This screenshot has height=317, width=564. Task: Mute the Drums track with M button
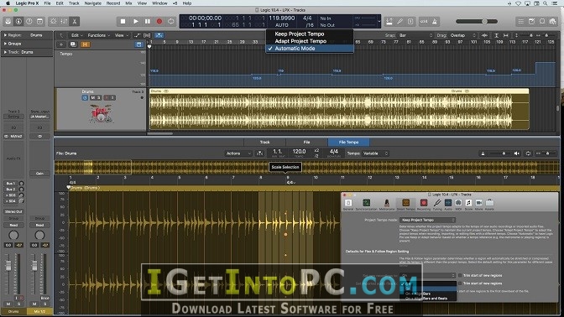(93, 98)
